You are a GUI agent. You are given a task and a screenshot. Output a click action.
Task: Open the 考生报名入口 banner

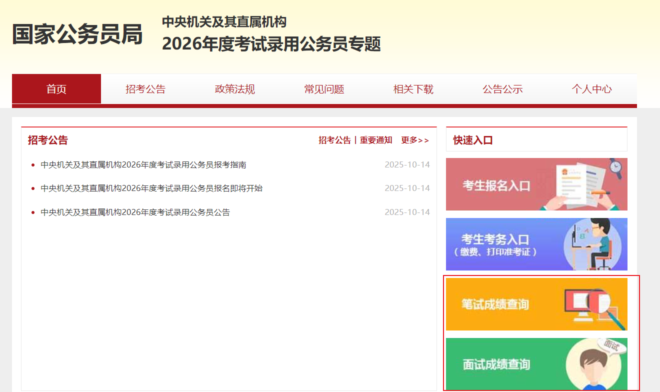coord(536,184)
